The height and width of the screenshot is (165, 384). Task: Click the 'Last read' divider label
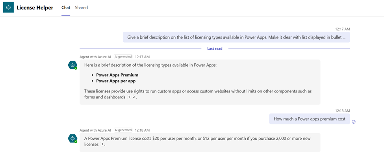215,48
